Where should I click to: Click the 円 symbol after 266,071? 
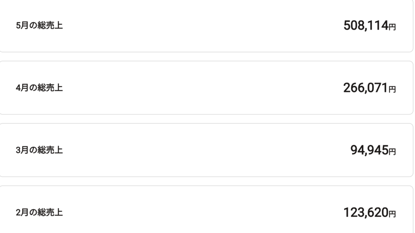(x=392, y=89)
